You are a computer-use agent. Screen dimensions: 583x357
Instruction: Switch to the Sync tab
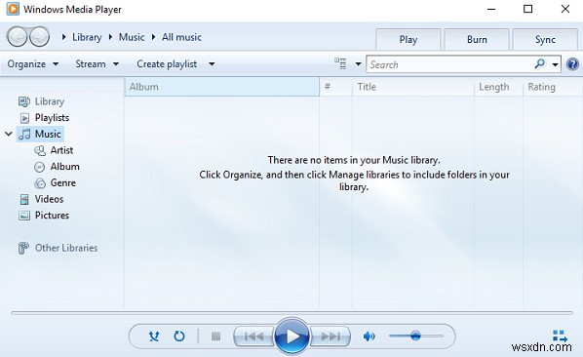[545, 39]
